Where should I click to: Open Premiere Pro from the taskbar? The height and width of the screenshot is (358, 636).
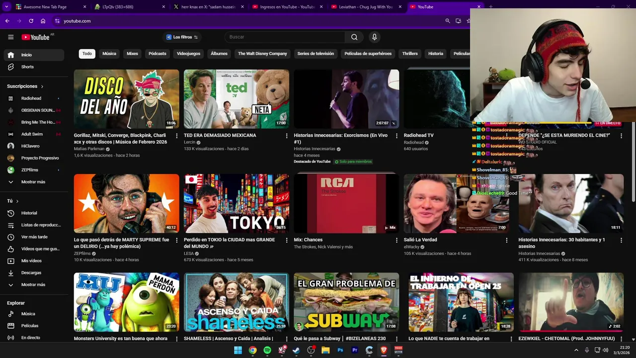click(x=355, y=350)
